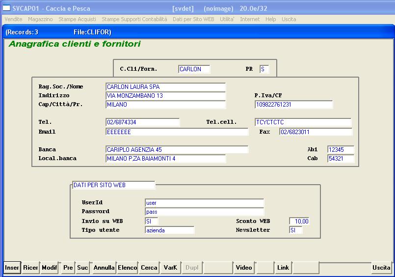The width and height of the screenshot is (395, 277).
Task: Open the Vendite menu
Action: (13, 19)
